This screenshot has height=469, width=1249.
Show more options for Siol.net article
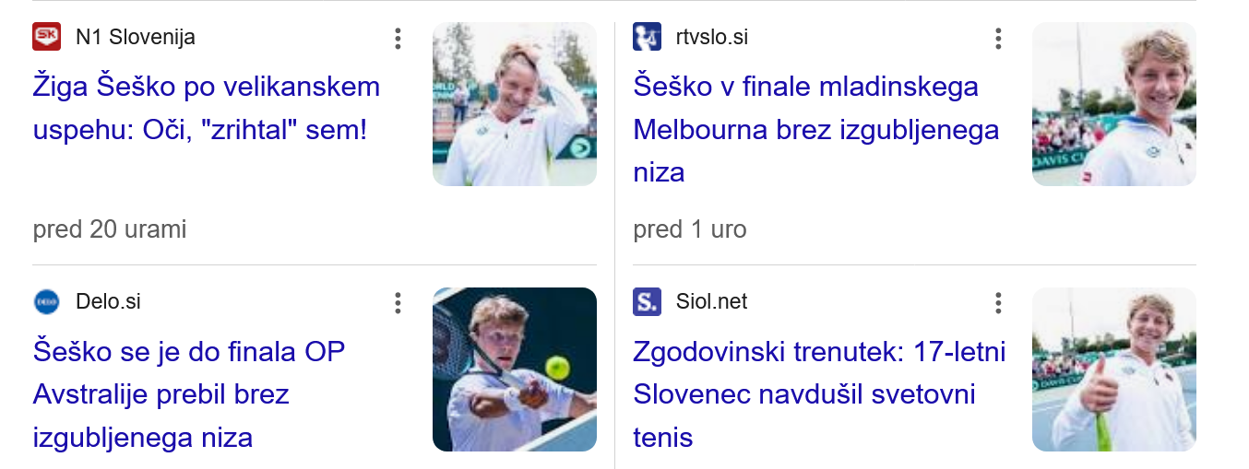pos(998,302)
